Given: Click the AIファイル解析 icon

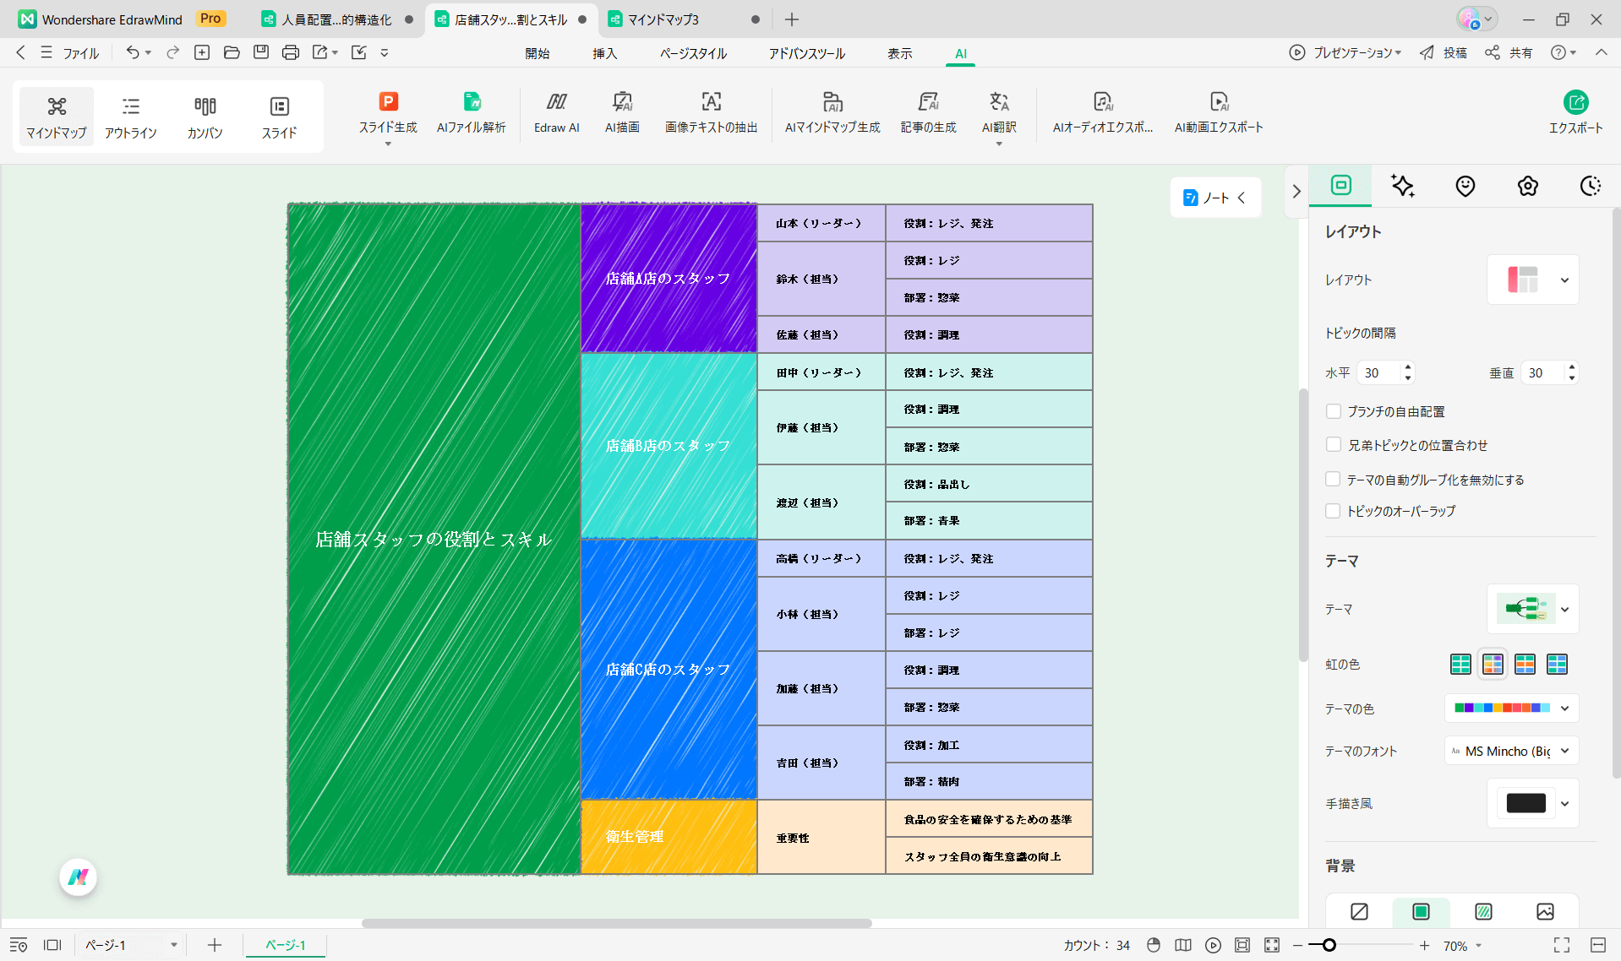Looking at the screenshot, I should coord(471,102).
